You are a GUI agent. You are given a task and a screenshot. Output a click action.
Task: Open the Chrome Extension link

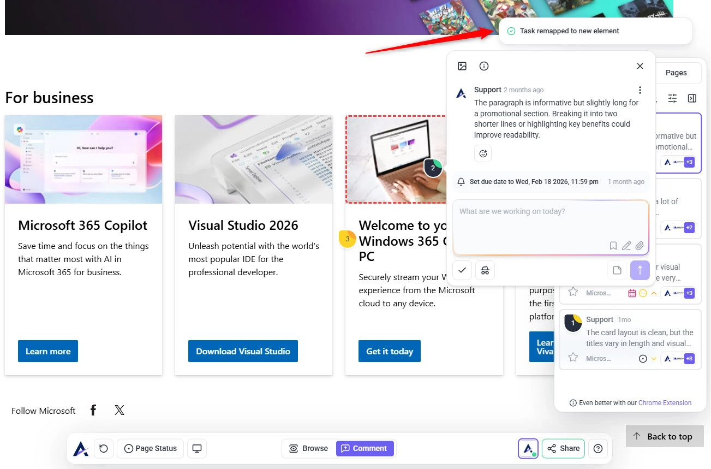pyautogui.click(x=665, y=403)
